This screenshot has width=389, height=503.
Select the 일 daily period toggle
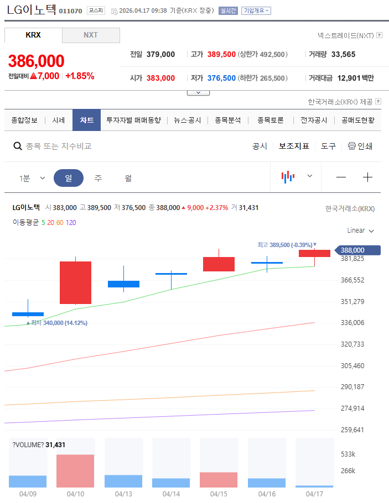coord(69,178)
